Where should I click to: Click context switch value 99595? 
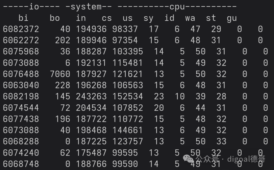click(x=125, y=153)
